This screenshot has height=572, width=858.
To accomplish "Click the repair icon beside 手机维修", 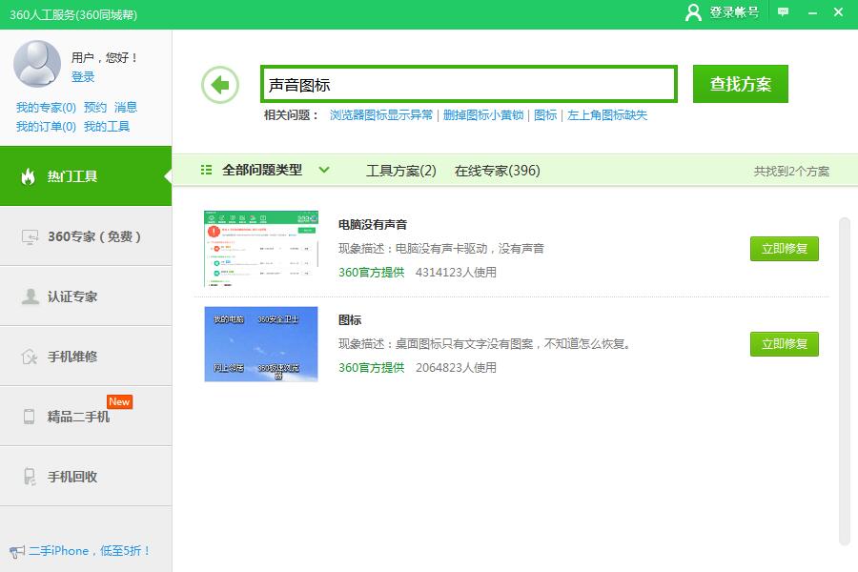I will tap(30, 357).
